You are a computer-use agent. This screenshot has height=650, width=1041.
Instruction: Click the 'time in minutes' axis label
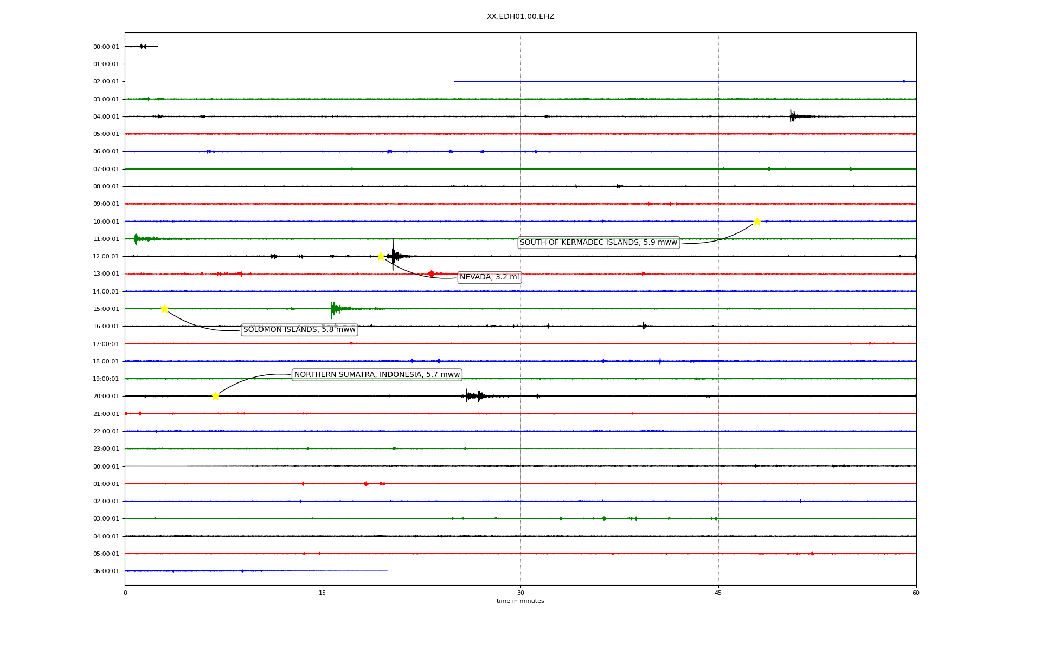[520, 601]
